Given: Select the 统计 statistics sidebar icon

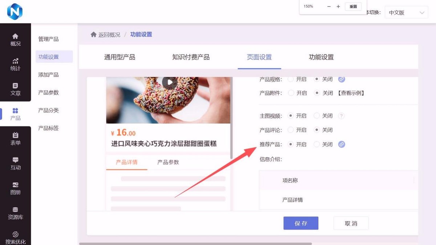Looking at the screenshot, I should pos(15,64).
